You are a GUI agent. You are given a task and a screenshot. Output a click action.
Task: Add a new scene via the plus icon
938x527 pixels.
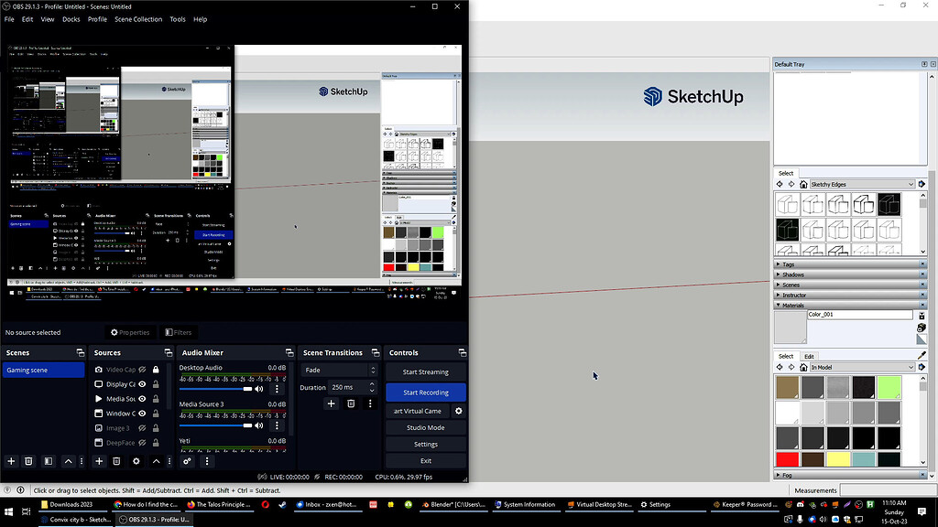pos(11,461)
